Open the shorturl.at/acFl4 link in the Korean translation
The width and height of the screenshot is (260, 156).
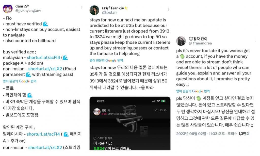click(43, 134)
